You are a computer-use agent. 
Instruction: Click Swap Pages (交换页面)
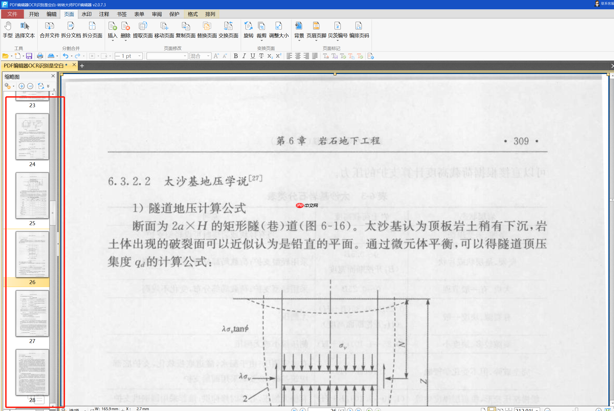click(228, 30)
